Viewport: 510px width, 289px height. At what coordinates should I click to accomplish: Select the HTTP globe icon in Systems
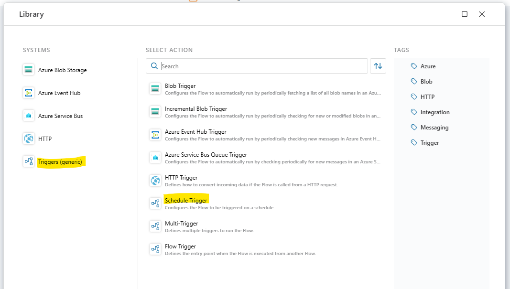point(29,139)
